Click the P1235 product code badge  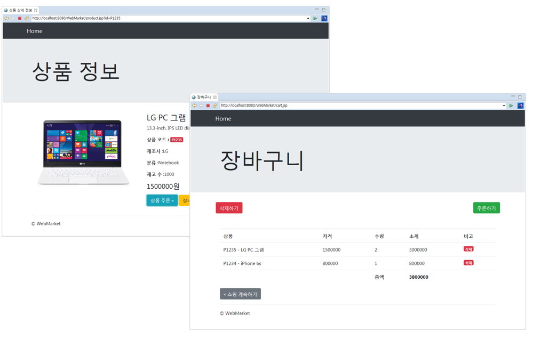pos(177,140)
